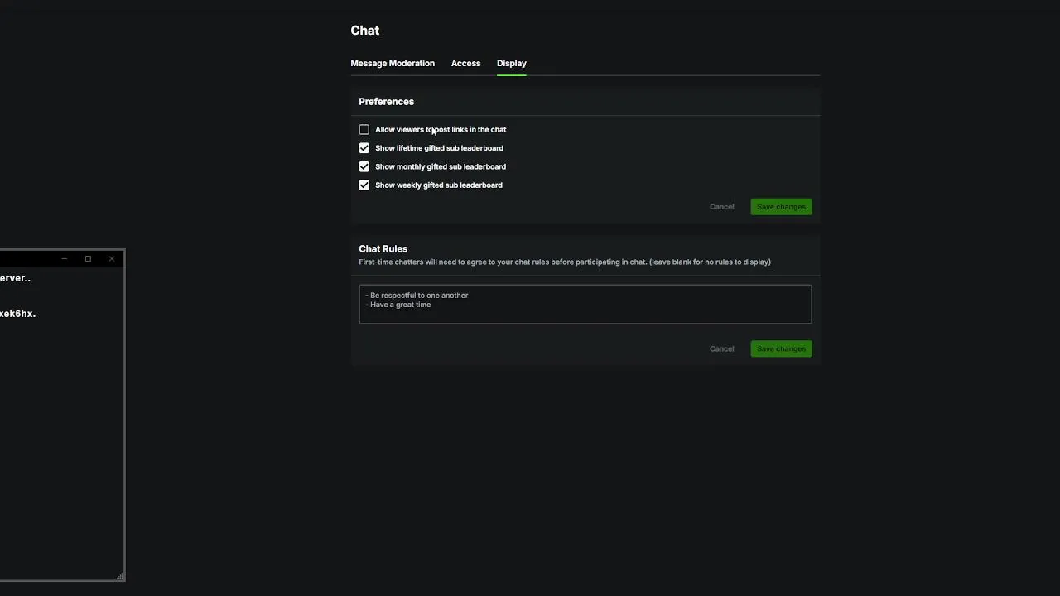
Task: Click the 'xek6hx.' text in console window
Action: coord(17,314)
